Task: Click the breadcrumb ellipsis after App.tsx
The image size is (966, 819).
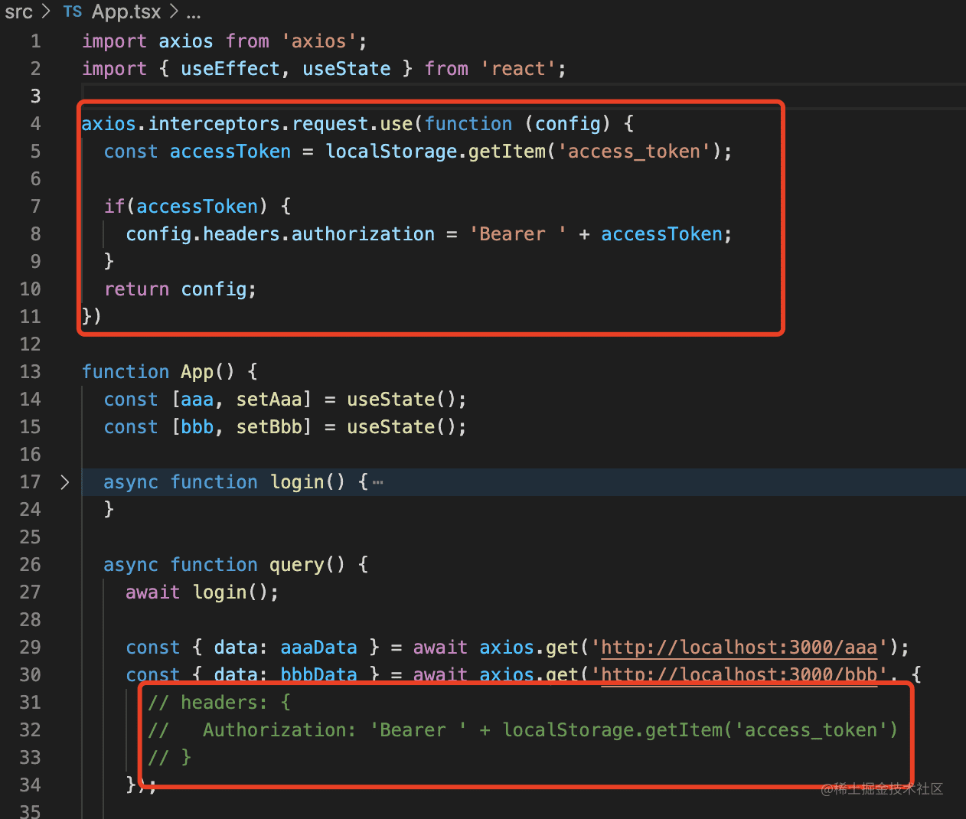Action: (x=194, y=13)
